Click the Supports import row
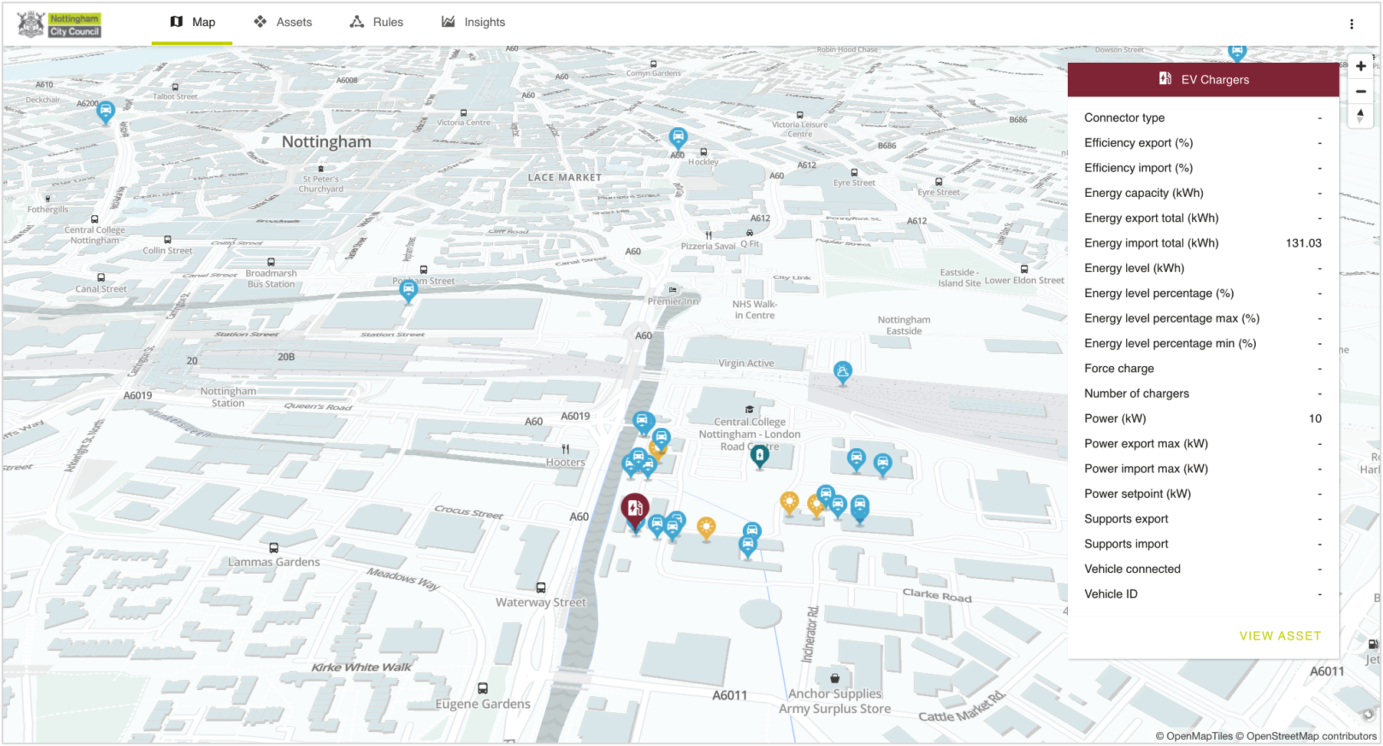 [1203, 545]
